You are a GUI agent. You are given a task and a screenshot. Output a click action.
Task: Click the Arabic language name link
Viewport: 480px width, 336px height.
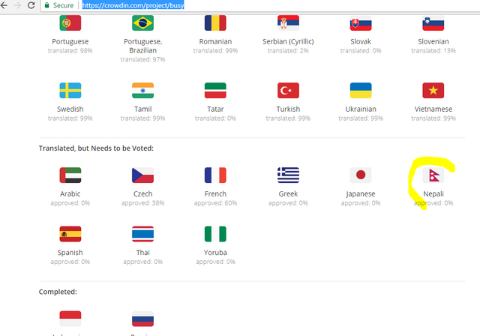(70, 194)
